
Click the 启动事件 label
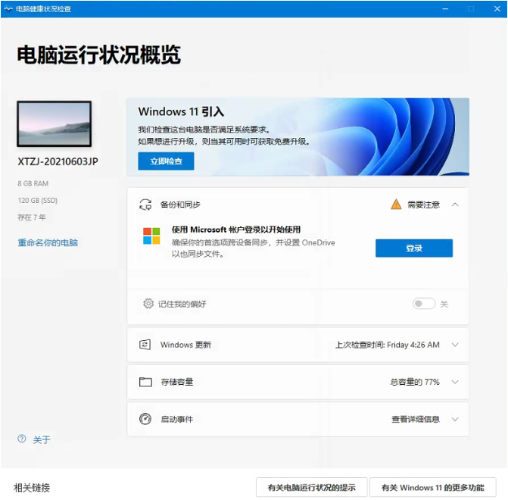coord(177,419)
